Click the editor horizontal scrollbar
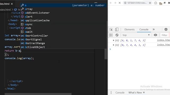The height and width of the screenshot is (95, 170). [38, 94]
